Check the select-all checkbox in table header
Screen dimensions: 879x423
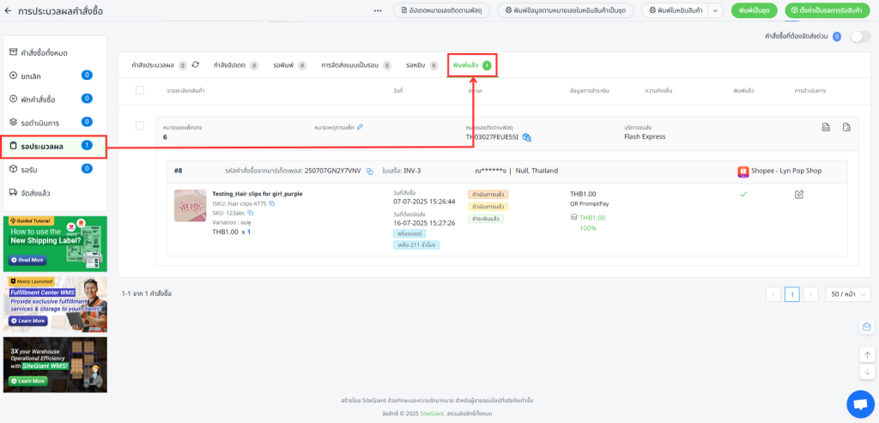[x=140, y=90]
